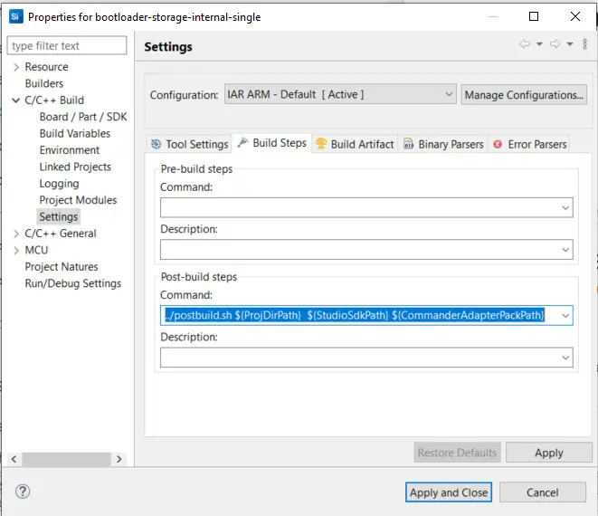Image resolution: width=598 pixels, height=516 pixels.
Task: Open the Error Parsers tab
Action: tap(530, 144)
